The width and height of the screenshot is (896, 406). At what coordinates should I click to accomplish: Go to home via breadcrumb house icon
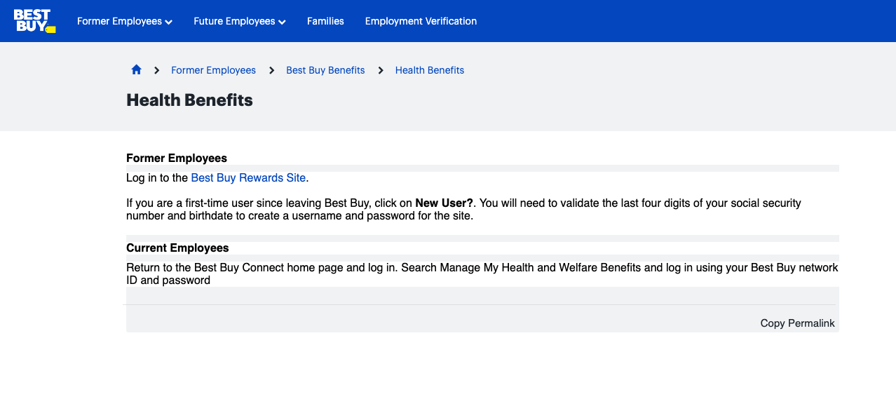137,69
